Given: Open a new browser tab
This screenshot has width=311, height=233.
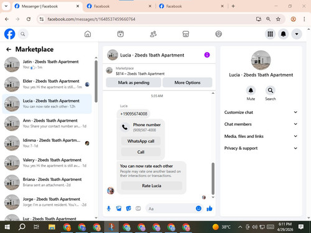Looking at the screenshot, I should point(233,6).
